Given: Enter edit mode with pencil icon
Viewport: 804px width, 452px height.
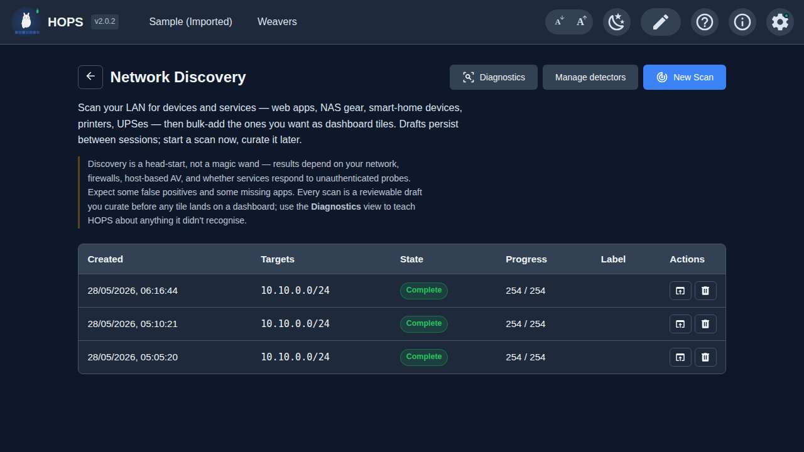Looking at the screenshot, I should [661, 22].
